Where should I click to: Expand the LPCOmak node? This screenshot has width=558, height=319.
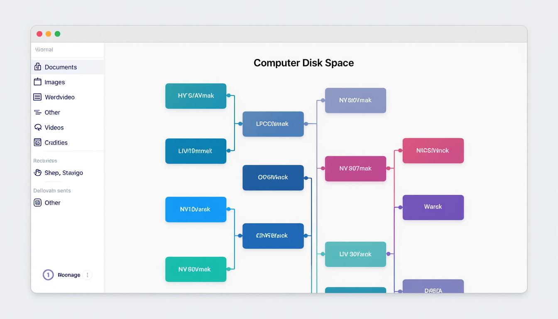(273, 124)
